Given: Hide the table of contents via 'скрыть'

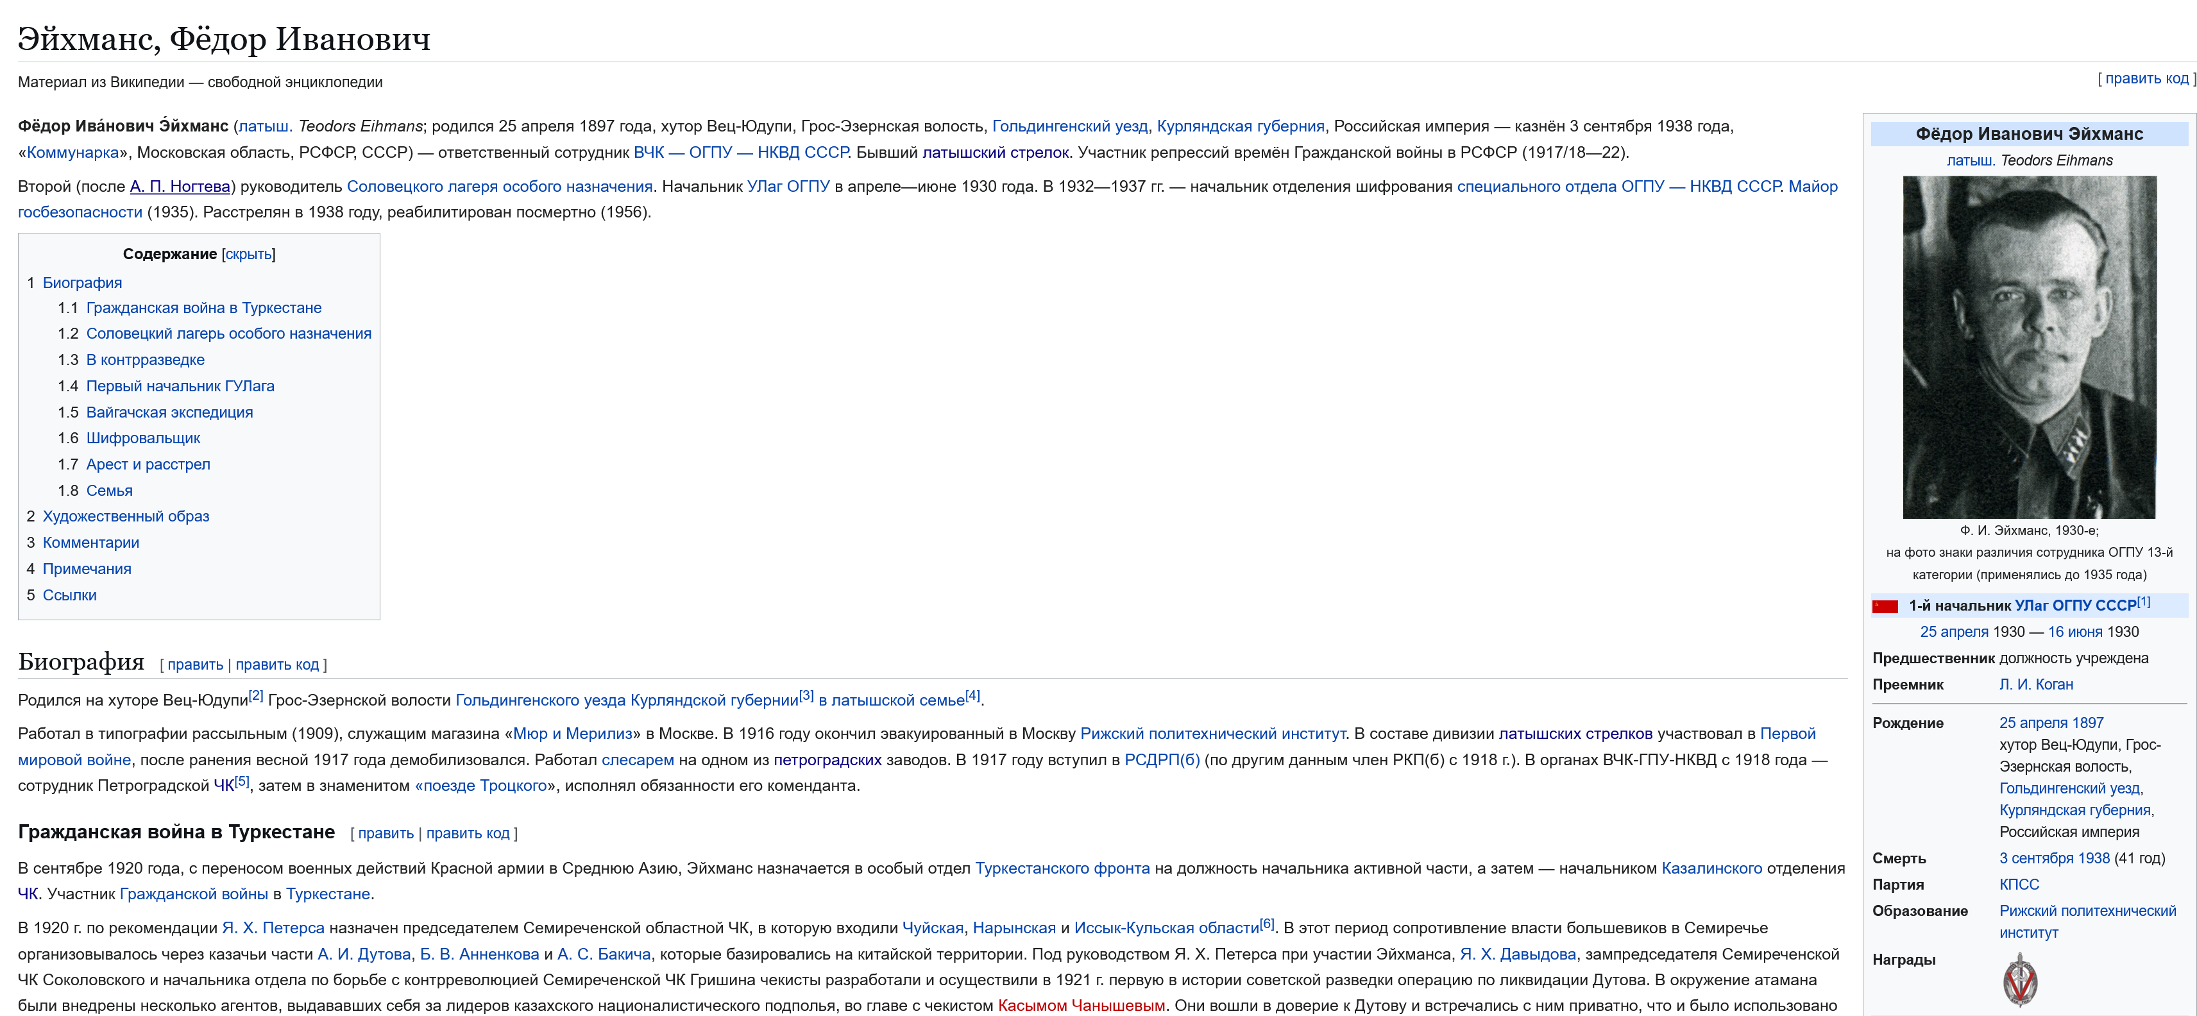Looking at the screenshot, I should click(248, 254).
